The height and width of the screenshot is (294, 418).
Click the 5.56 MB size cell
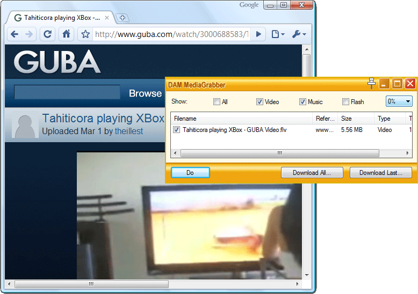click(x=351, y=130)
